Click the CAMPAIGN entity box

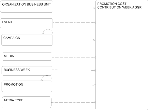point(27,40)
